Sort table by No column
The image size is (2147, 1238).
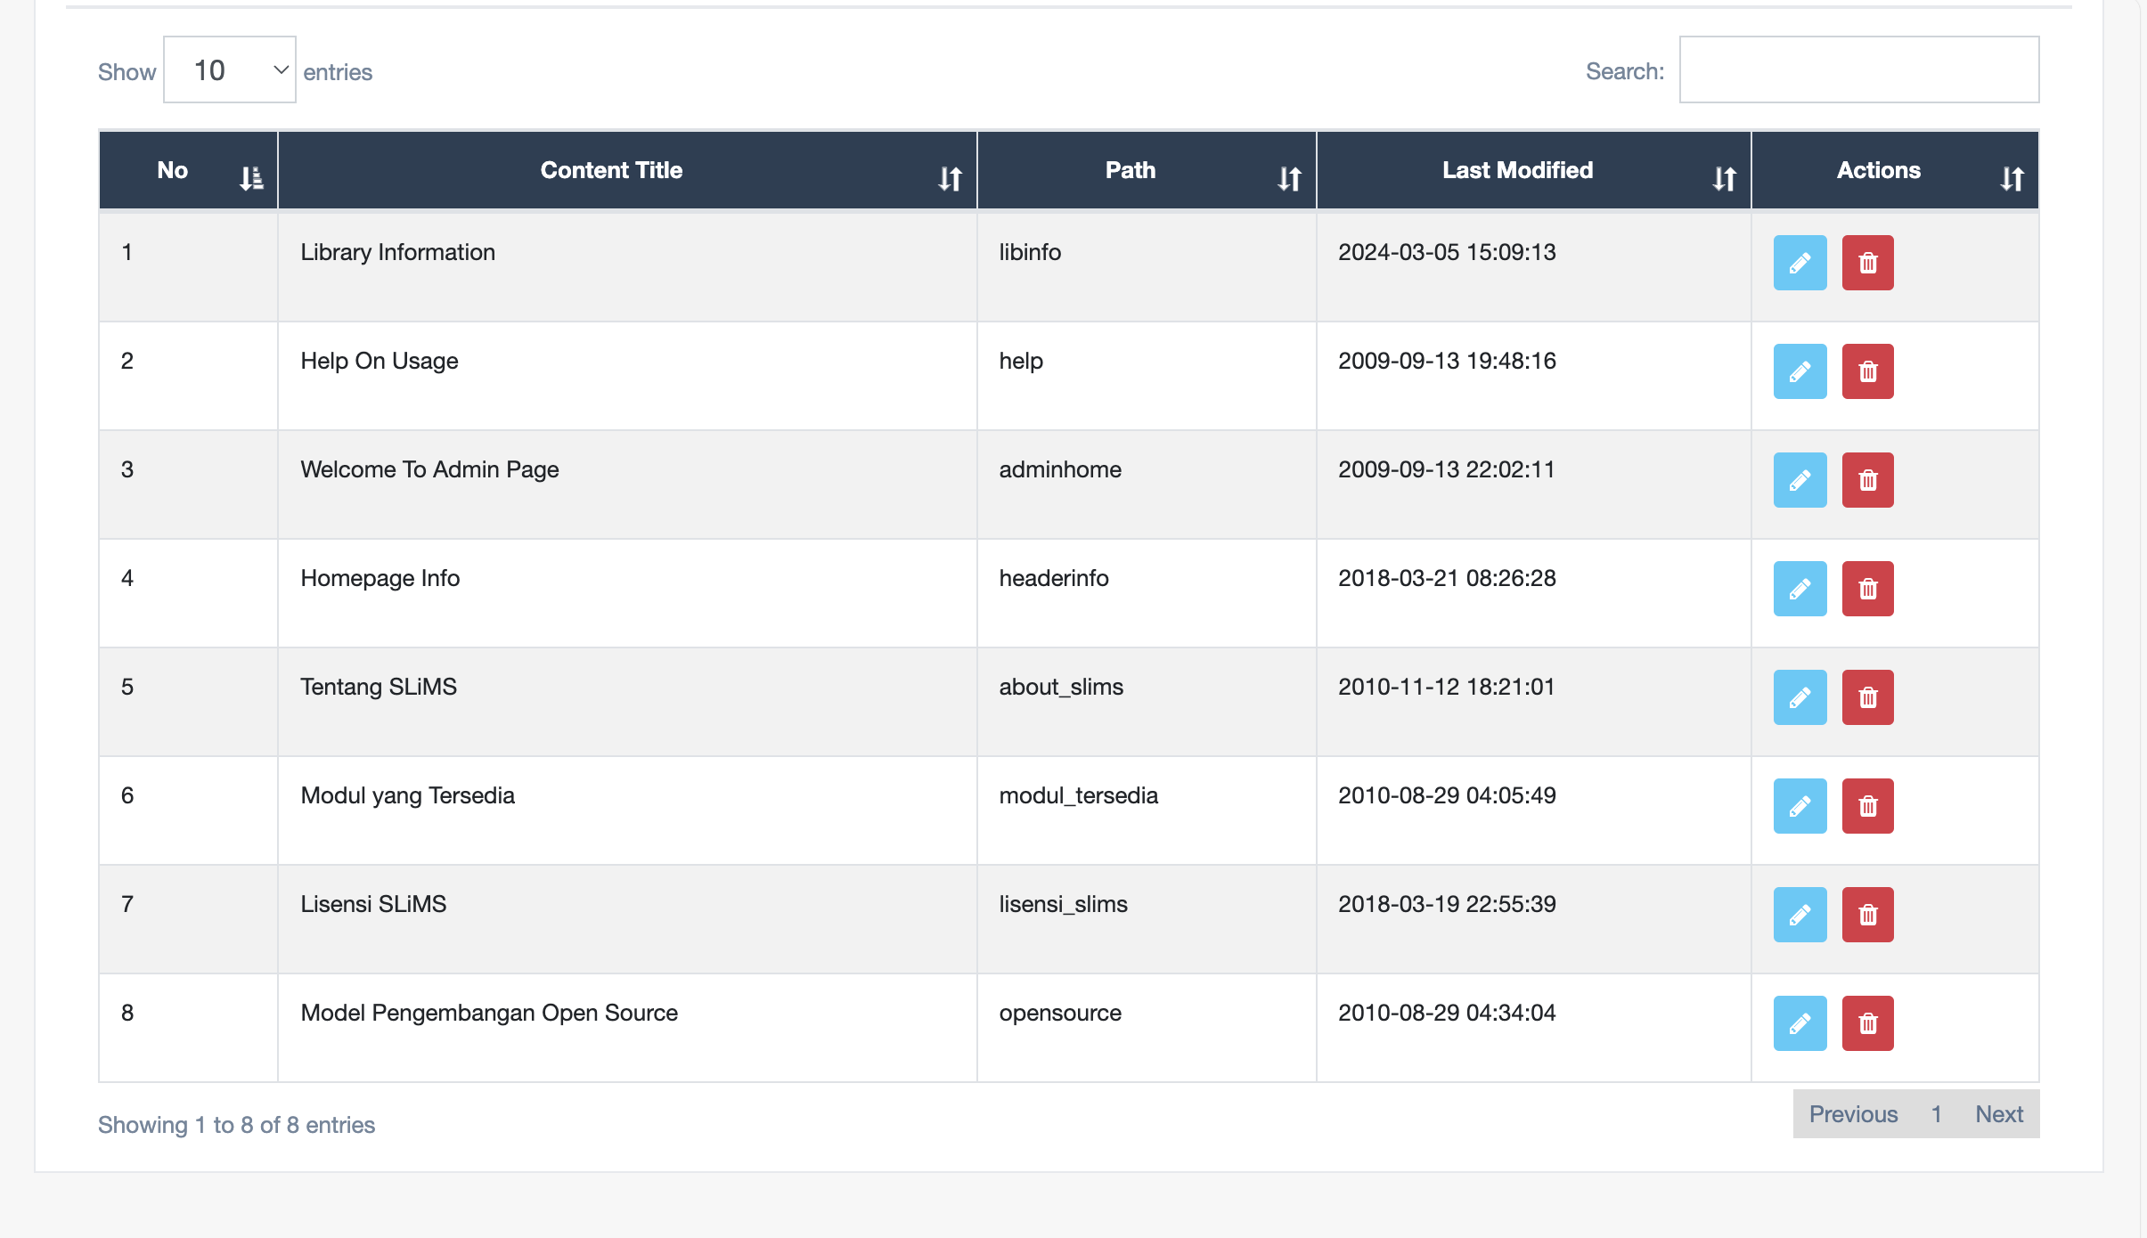(188, 171)
